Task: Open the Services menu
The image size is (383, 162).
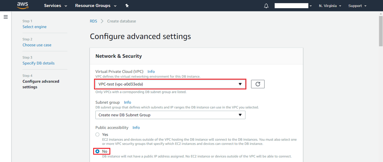Action: click(55, 6)
